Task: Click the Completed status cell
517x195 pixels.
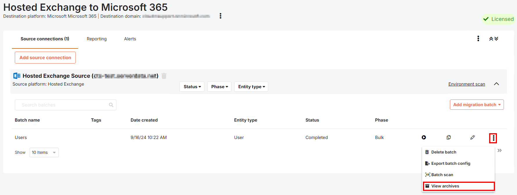Action: point(316,138)
